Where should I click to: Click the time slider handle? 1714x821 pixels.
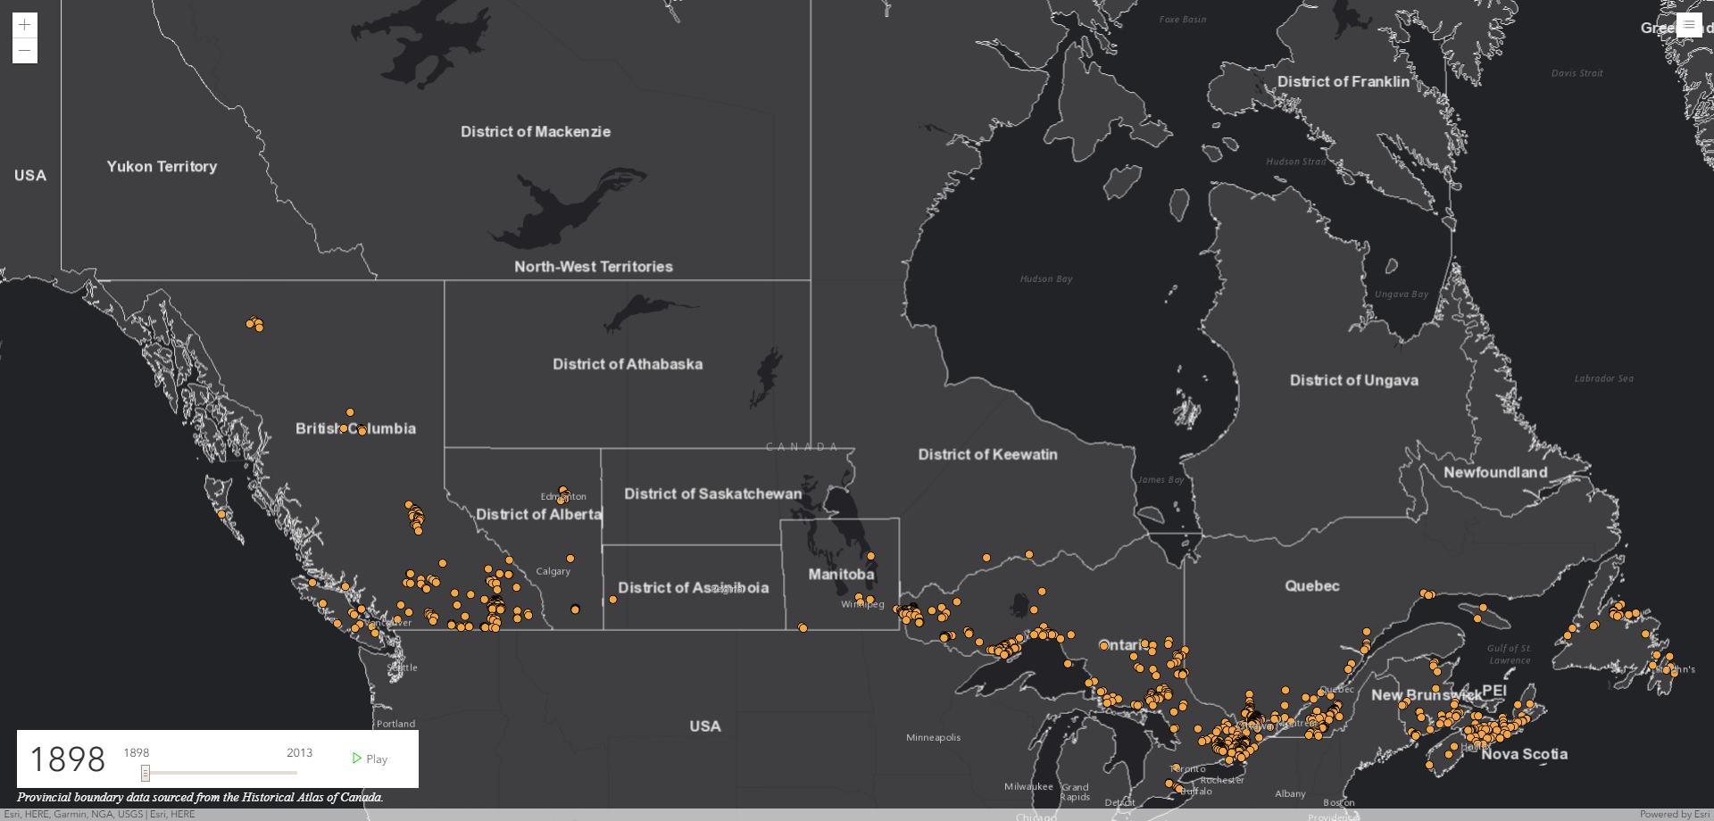coord(145,773)
